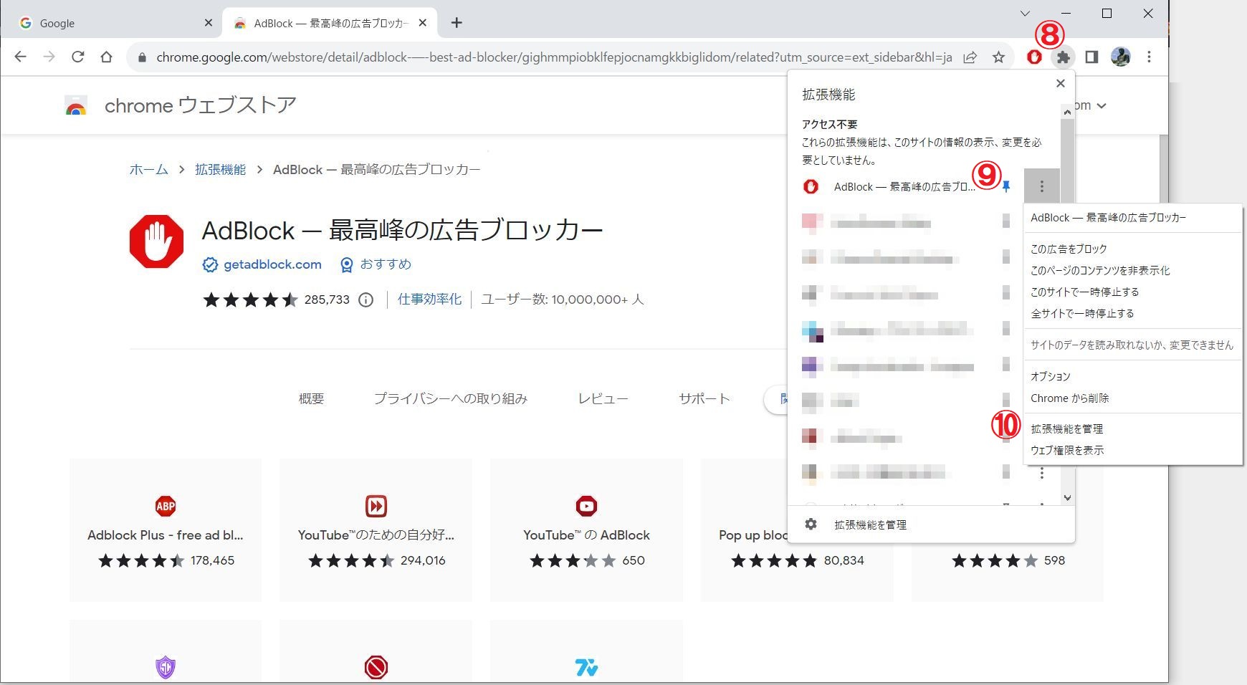Open the YouTube の AdBlock related card
The height and width of the screenshot is (685, 1247).
[586, 530]
